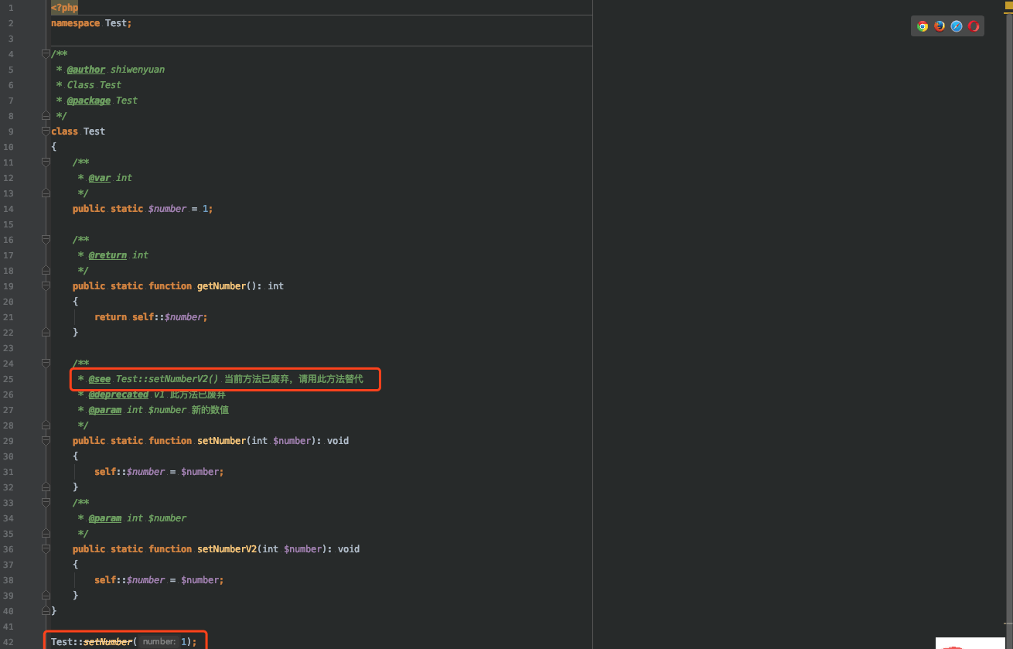Click the @deprecated tag on line 26
Screen dimensions: 1013x649
tap(118, 395)
